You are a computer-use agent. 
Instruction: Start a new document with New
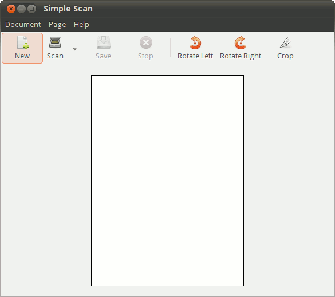click(22, 48)
